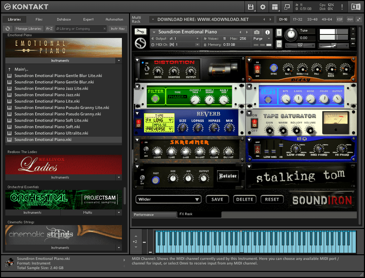Open the MIDI Ch dropdown
This screenshot has width=365, height=278.
click(175, 45)
